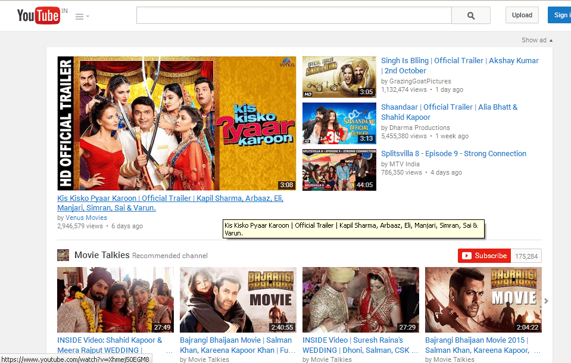Open Shaandaar Official Trailer title link
This screenshot has height=363, width=571.
tap(449, 112)
